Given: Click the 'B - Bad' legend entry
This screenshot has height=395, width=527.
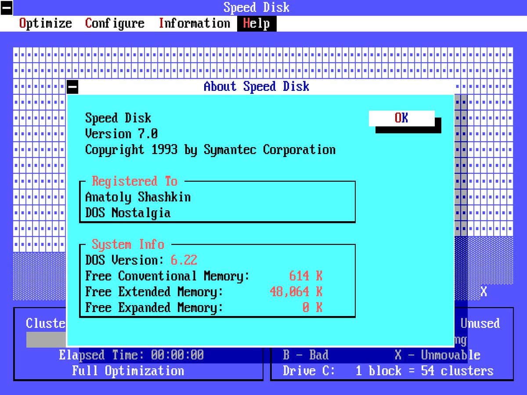Looking at the screenshot, I should 306,355.
